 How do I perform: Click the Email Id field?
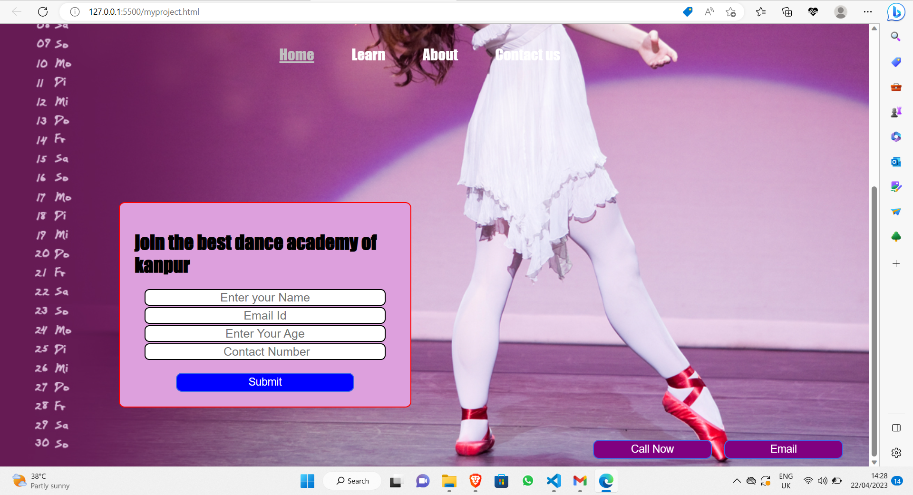(265, 316)
